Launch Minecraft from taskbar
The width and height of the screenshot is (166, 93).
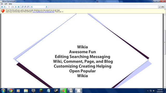[x=41, y=91]
